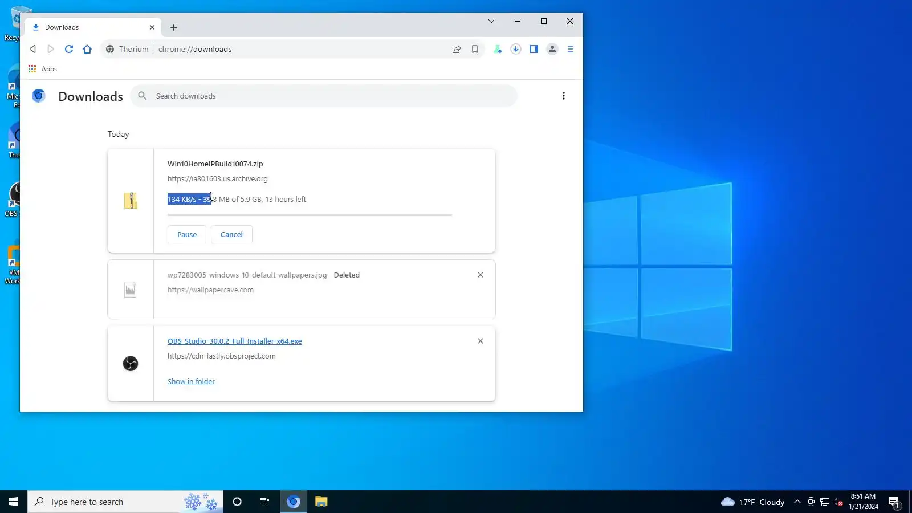The image size is (912, 513).
Task: Show hidden system tray icons
Action: pos(797,502)
